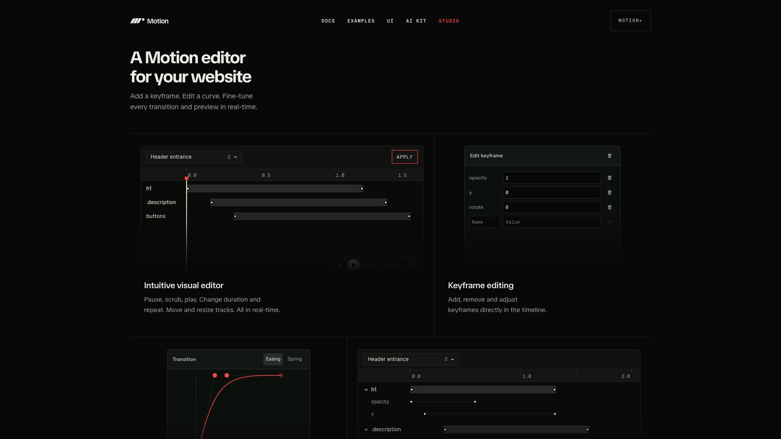Click the plus icon beside the Value field

tap(610, 222)
